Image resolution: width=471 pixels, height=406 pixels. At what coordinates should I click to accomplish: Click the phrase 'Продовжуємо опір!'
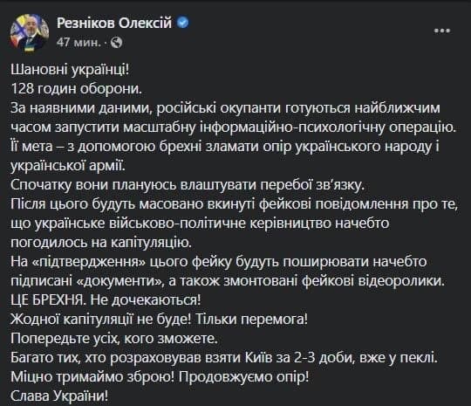pos(244,377)
